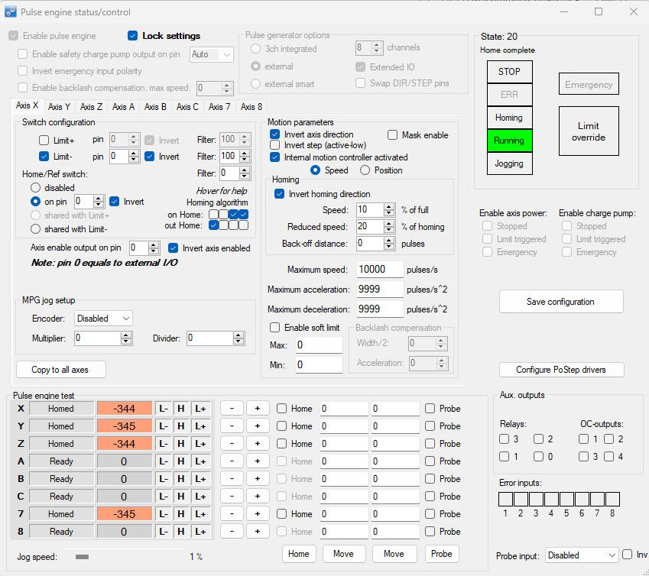Uncheck the Limit- switch checkbox
Image resolution: width=649 pixels, height=576 pixels.
click(44, 157)
